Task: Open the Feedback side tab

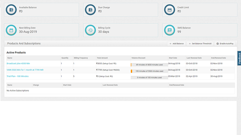Action: [239, 58]
